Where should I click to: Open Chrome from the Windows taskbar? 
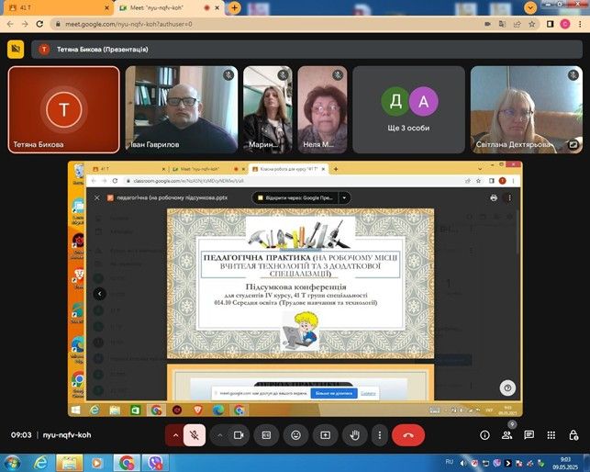click(x=127, y=462)
